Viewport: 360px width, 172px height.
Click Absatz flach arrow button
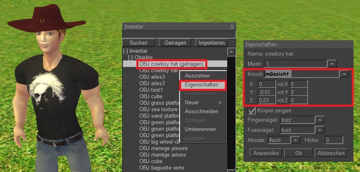[x=296, y=140]
